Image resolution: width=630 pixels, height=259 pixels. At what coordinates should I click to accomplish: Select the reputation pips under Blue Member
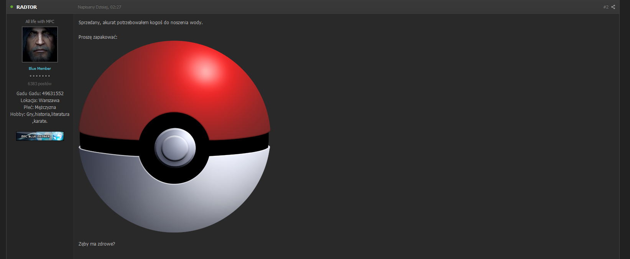[x=40, y=76]
